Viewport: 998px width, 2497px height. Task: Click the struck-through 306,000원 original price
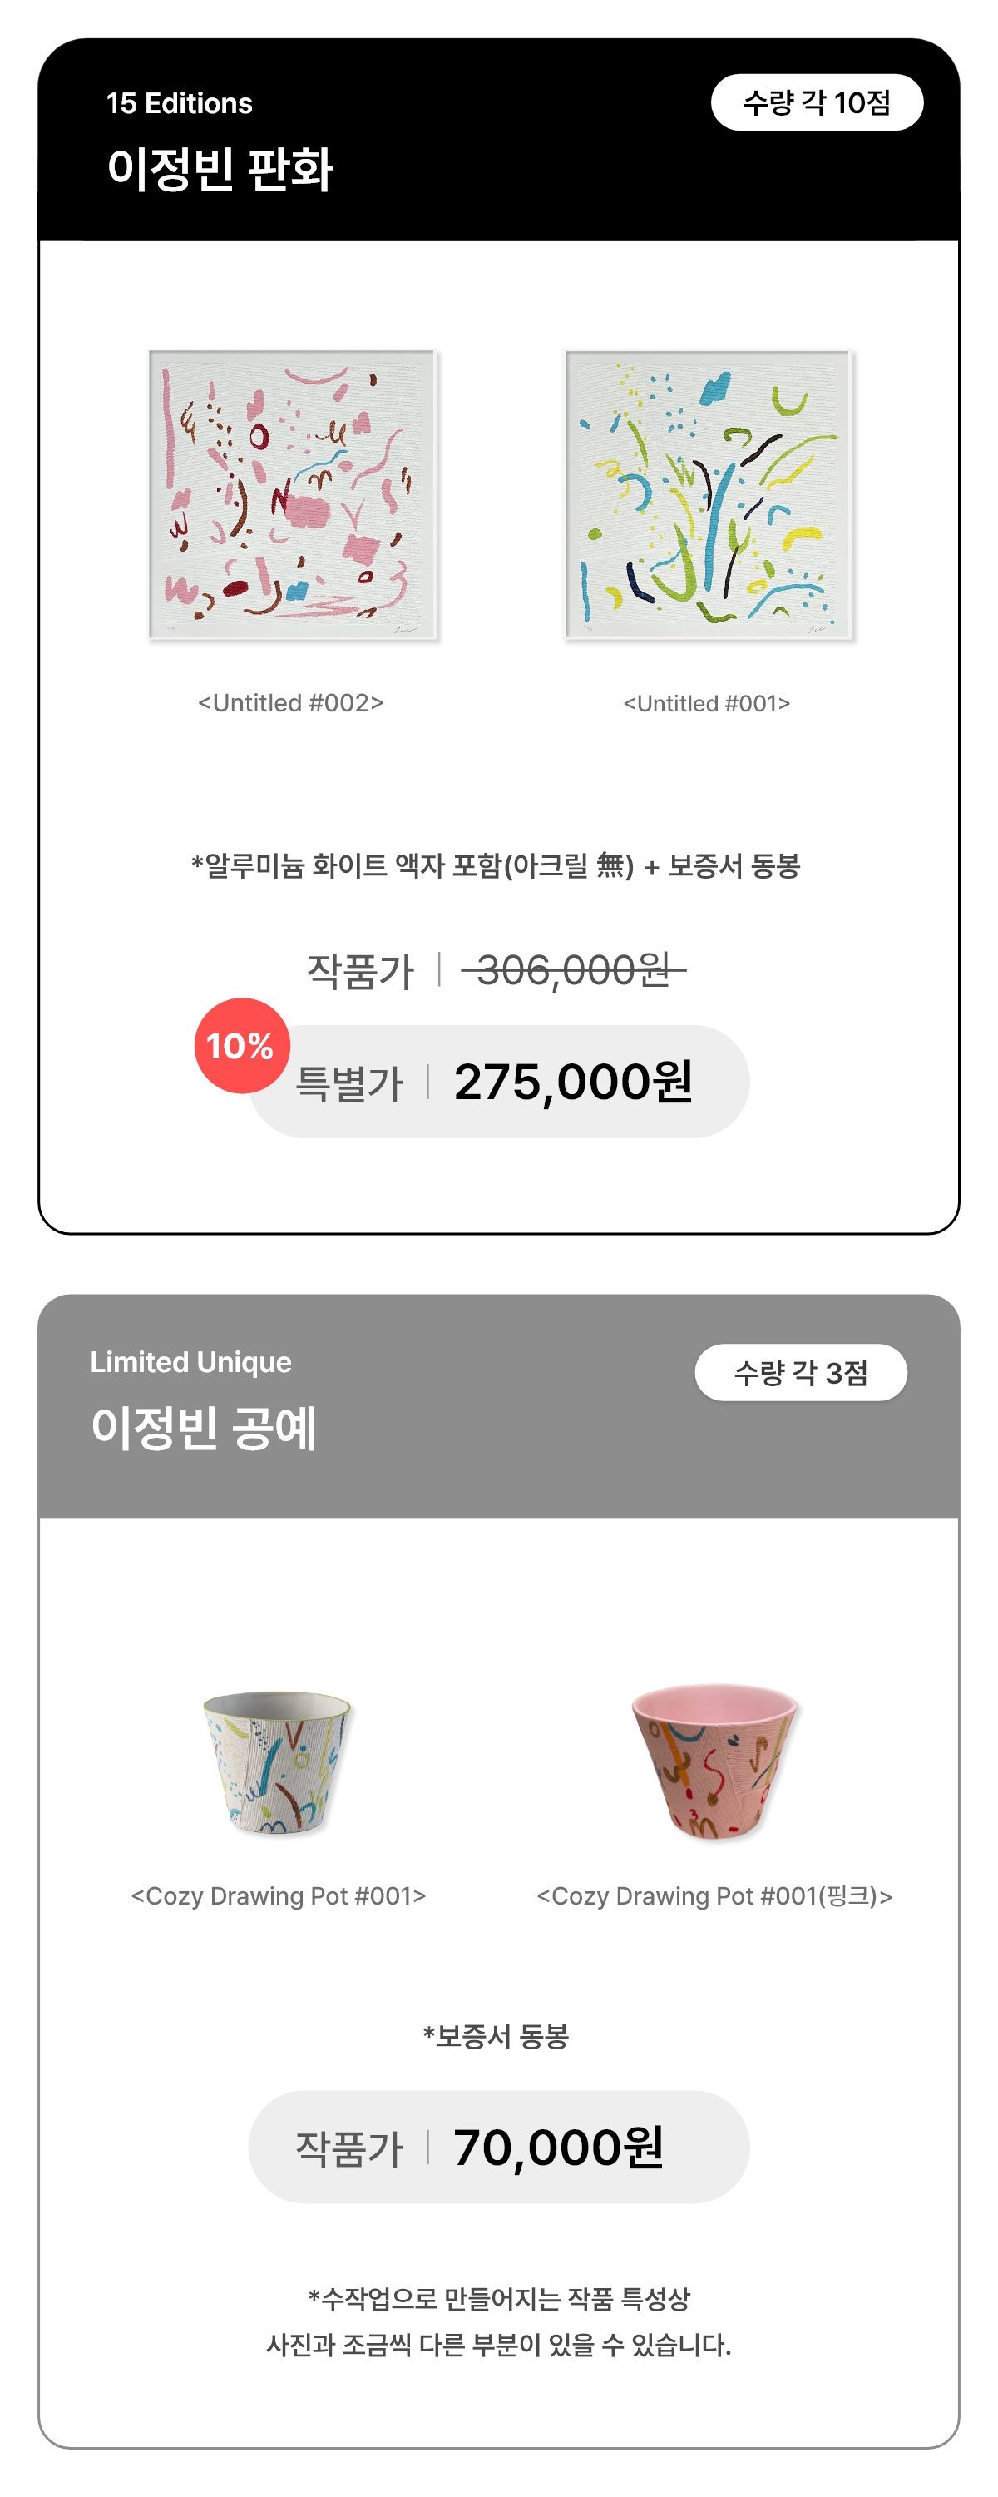click(x=573, y=969)
